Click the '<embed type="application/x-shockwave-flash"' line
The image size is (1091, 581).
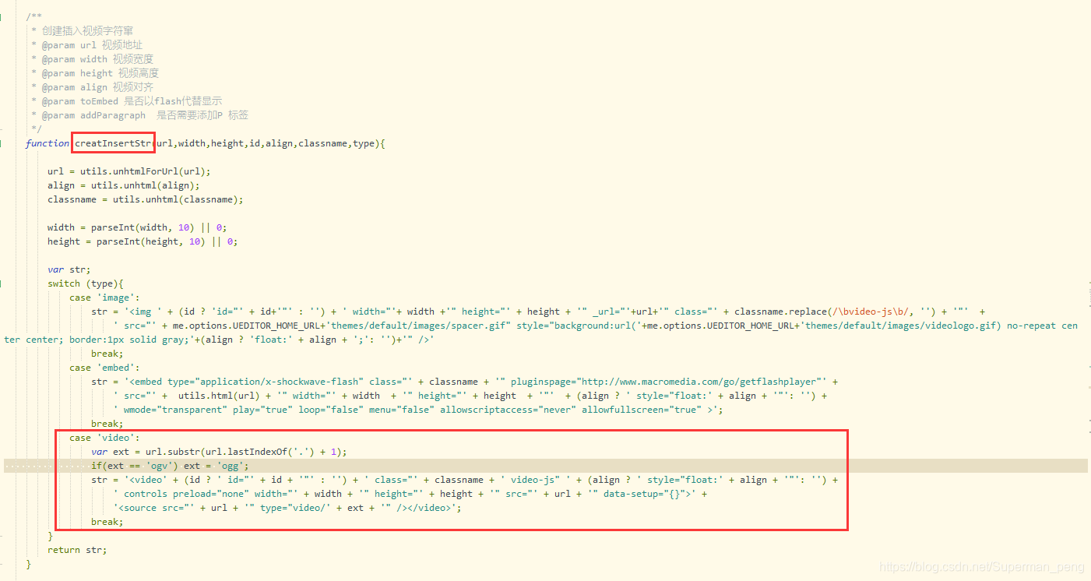[x=465, y=382]
